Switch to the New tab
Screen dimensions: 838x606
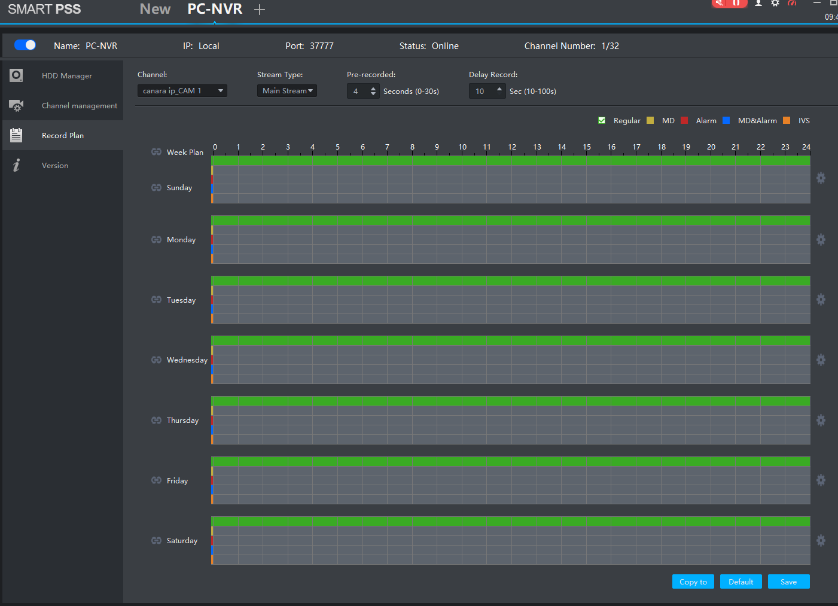click(155, 10)
